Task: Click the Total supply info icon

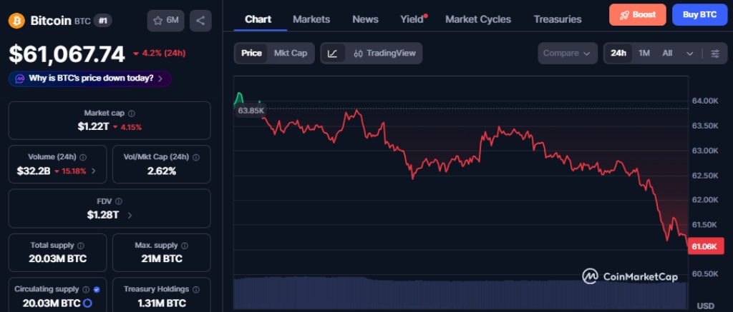Action: point(81,246)
